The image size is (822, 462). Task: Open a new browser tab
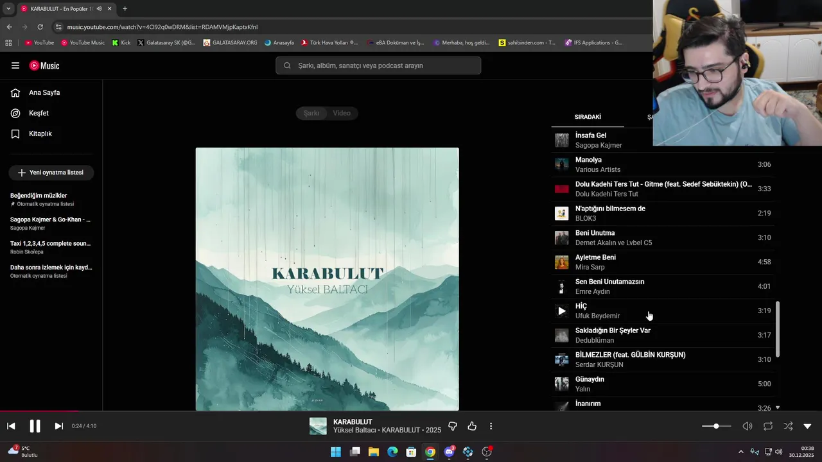pyautogui.click(x=125, y=9)
